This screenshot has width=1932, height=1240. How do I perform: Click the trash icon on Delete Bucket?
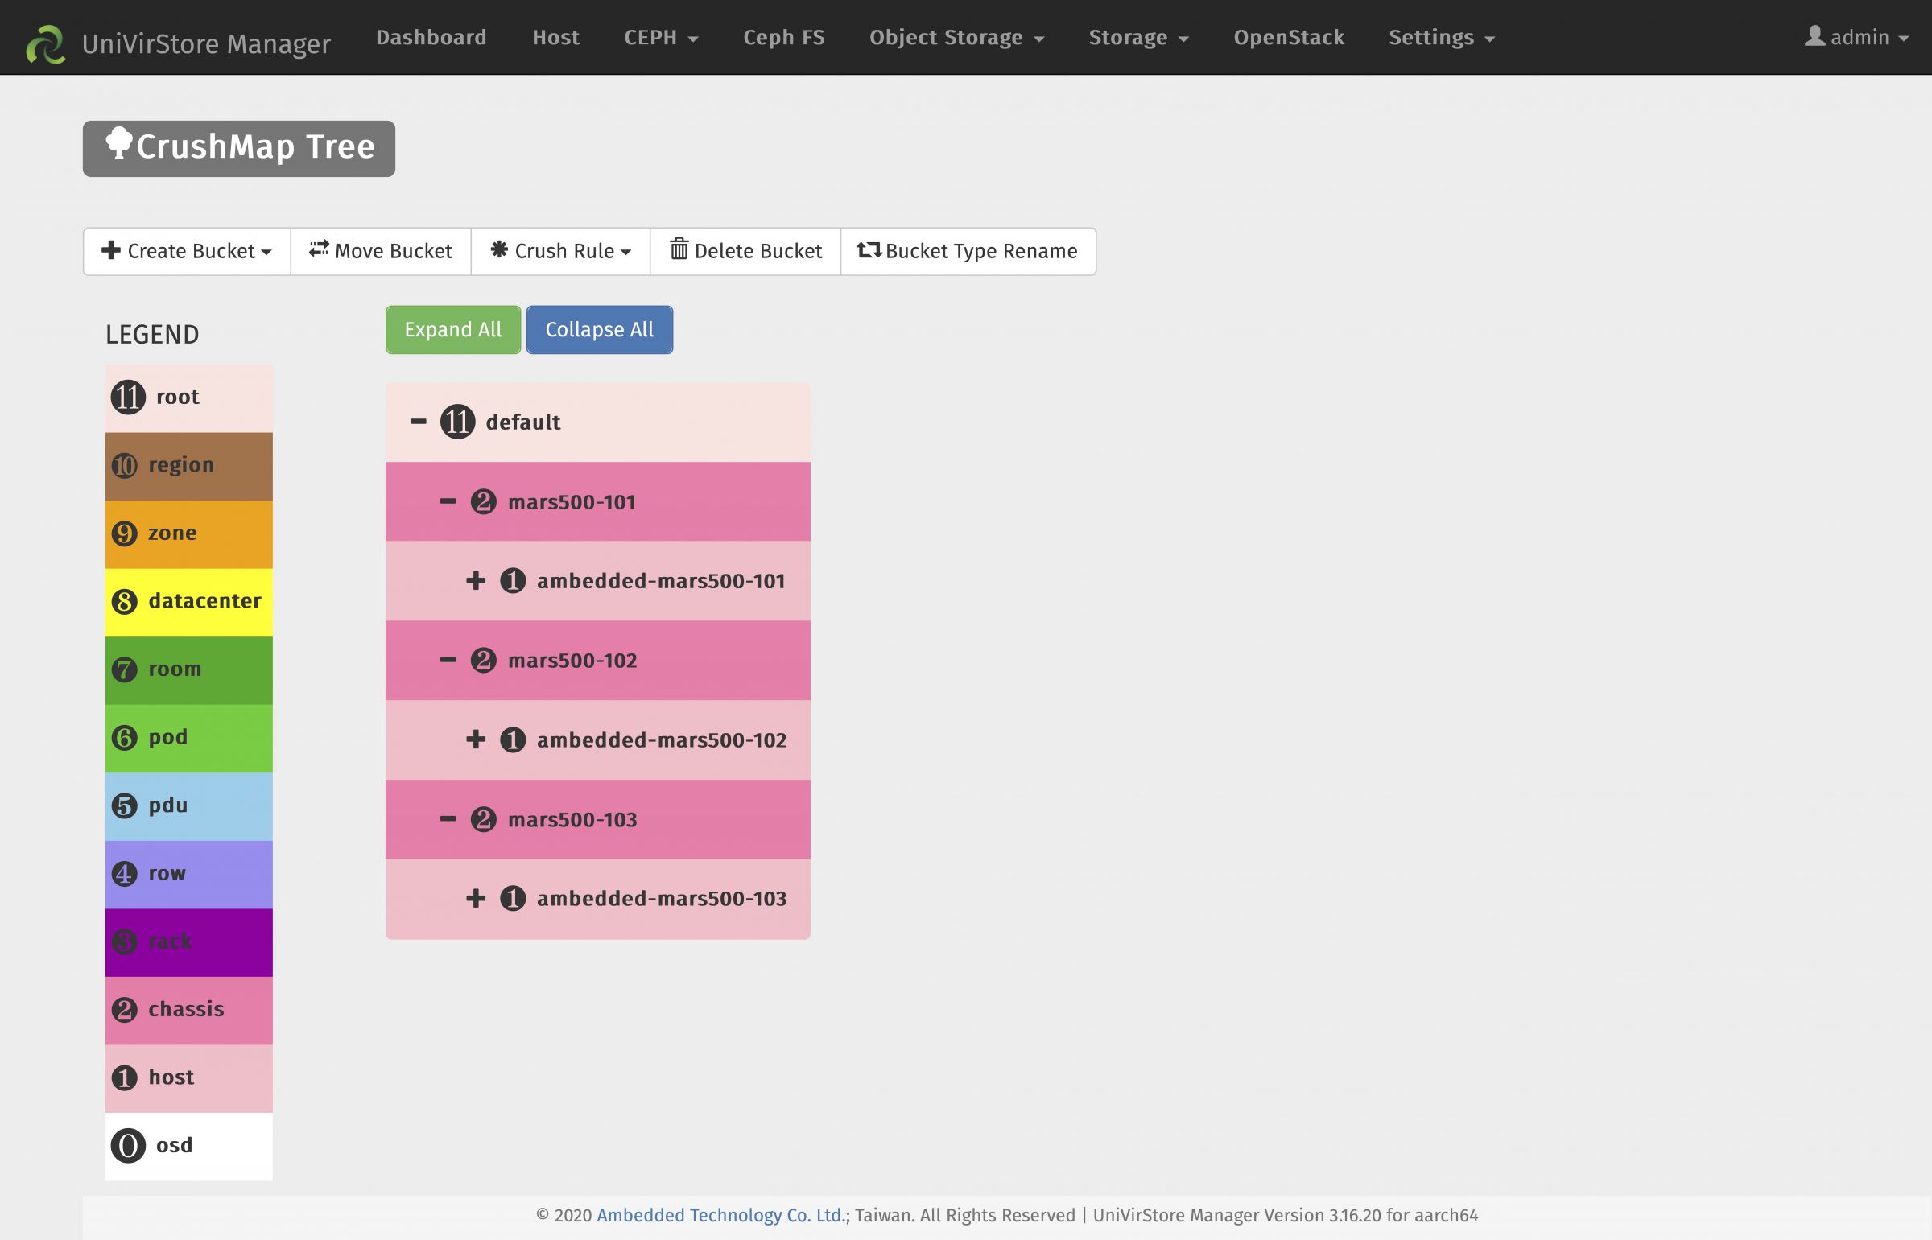[679, 249]
